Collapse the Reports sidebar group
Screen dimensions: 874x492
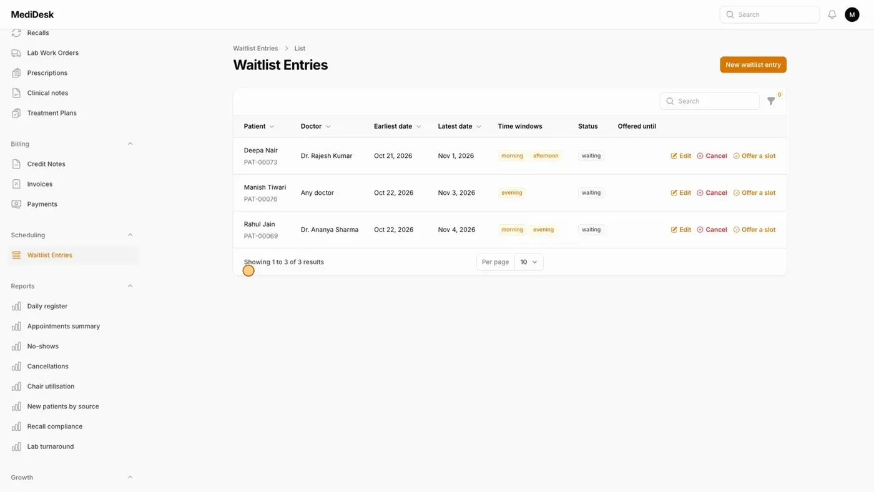tap(130, 287)
